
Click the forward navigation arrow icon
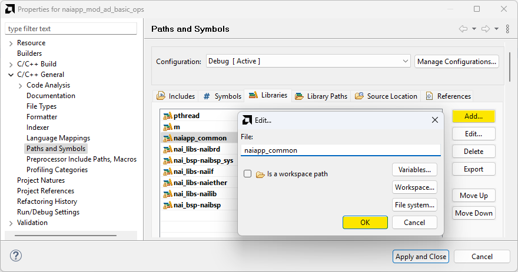(x=486, y=29)
